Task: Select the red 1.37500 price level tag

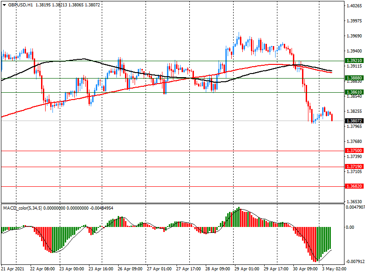Action: pos(354,151)
